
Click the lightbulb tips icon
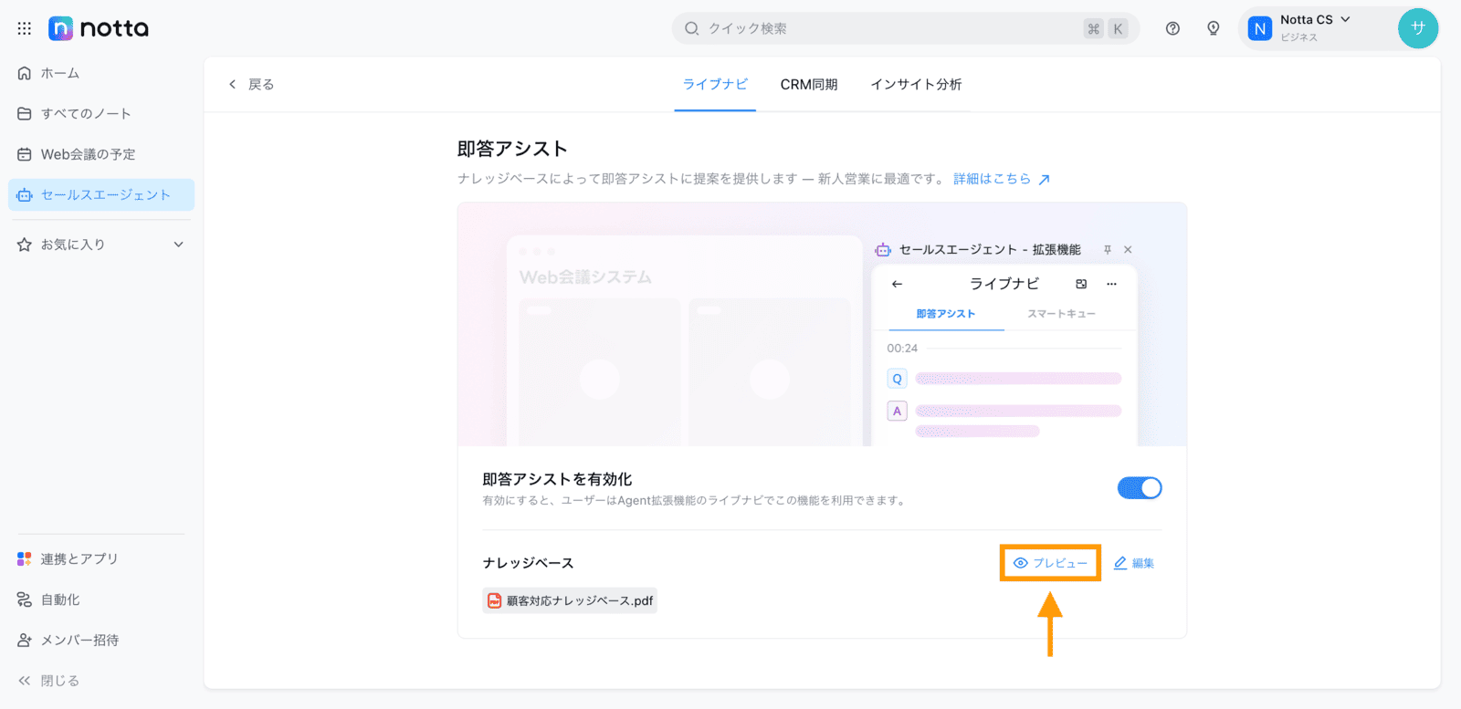click(1214, 28)
